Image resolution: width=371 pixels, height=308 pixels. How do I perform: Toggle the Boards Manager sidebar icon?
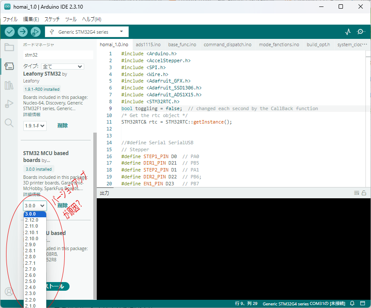(9, 66)
